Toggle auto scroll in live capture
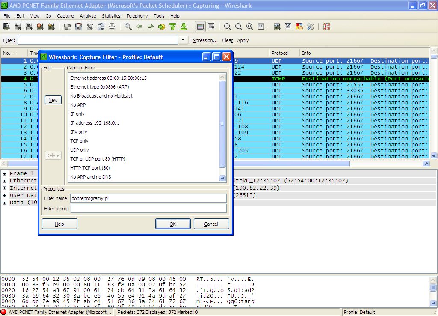 click(x=211, y=27)
